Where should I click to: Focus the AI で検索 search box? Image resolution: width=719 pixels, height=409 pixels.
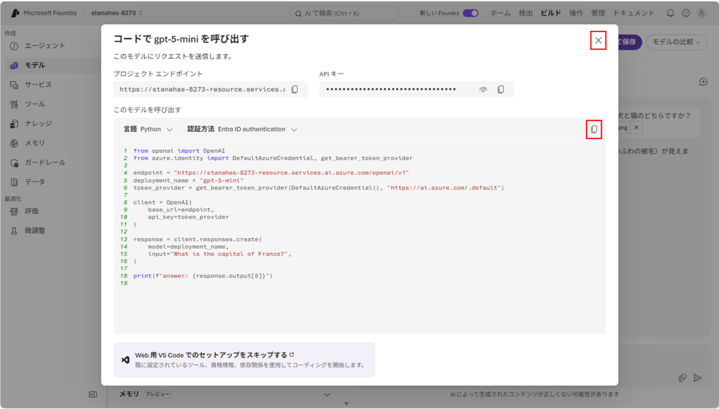tap(345, 13)
